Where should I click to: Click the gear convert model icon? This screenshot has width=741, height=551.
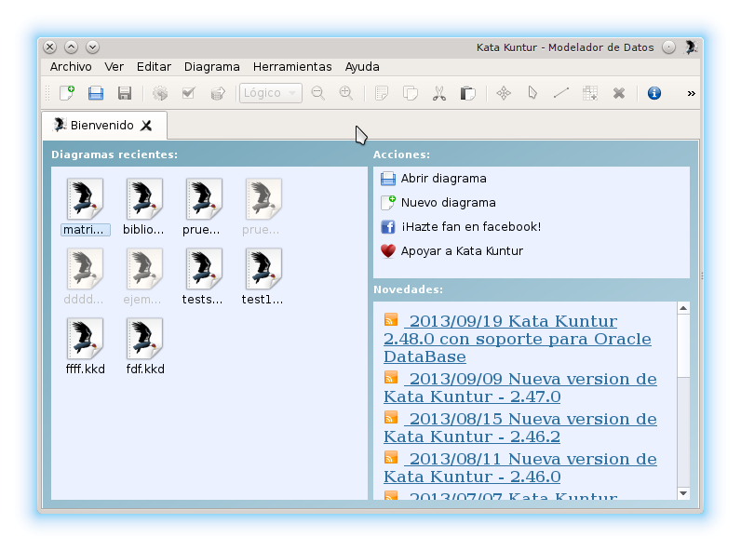point(160,93)
